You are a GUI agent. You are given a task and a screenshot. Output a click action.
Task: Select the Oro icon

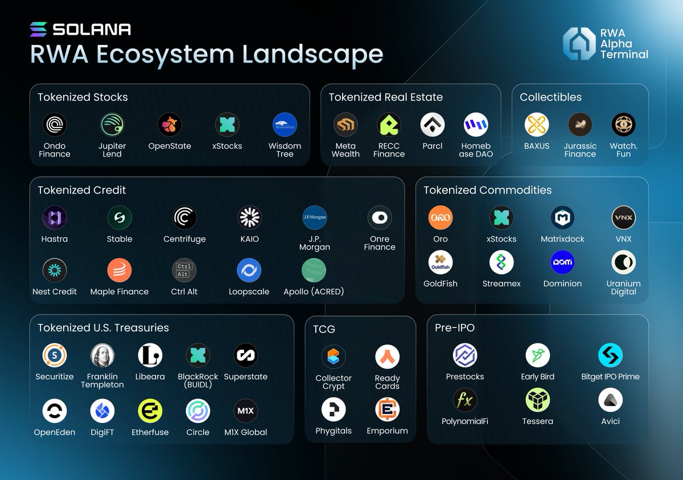(441, 218)
